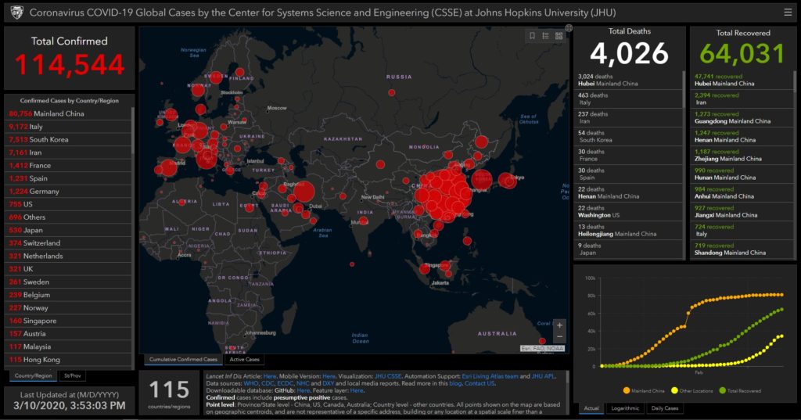
Task: Click the Johns Hopkins shield logo
Action: (x=16, y=13)
